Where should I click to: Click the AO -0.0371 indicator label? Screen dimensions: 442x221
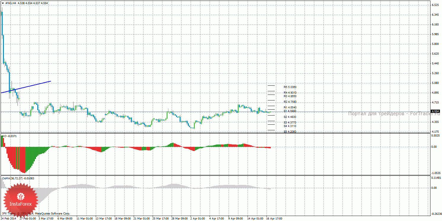tap(9, 136)
